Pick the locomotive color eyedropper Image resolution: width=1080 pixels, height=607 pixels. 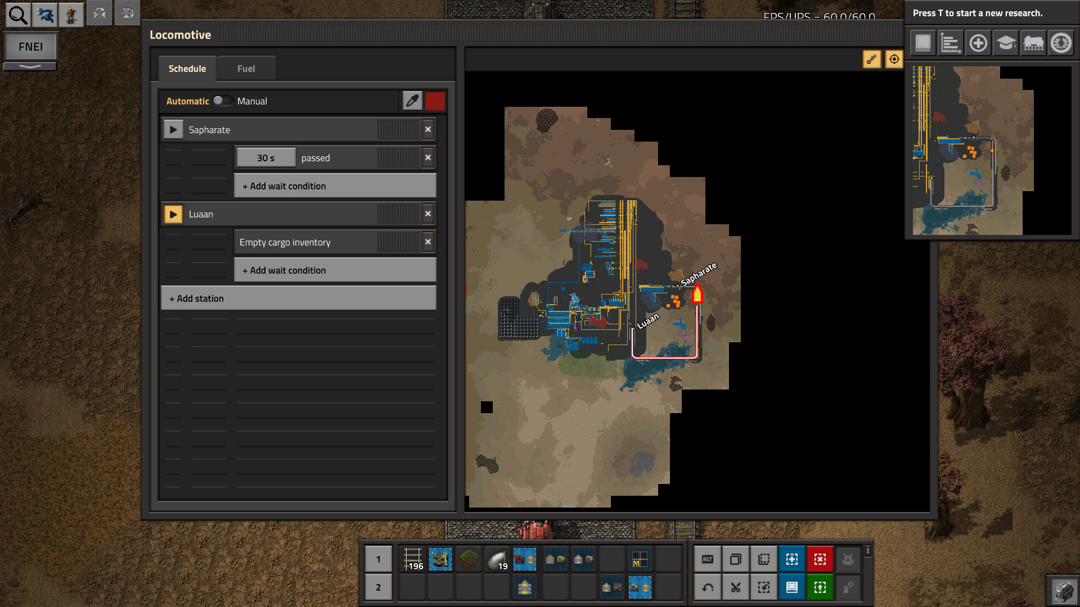[412, 101]
